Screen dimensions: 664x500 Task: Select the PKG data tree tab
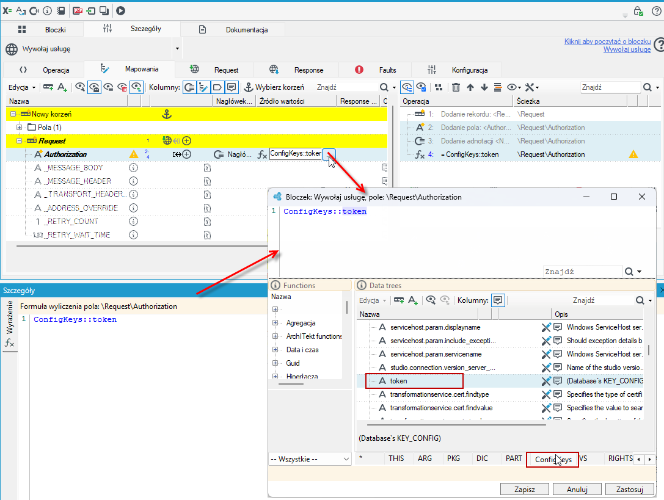pyautogui.click(x=453, y=458)
